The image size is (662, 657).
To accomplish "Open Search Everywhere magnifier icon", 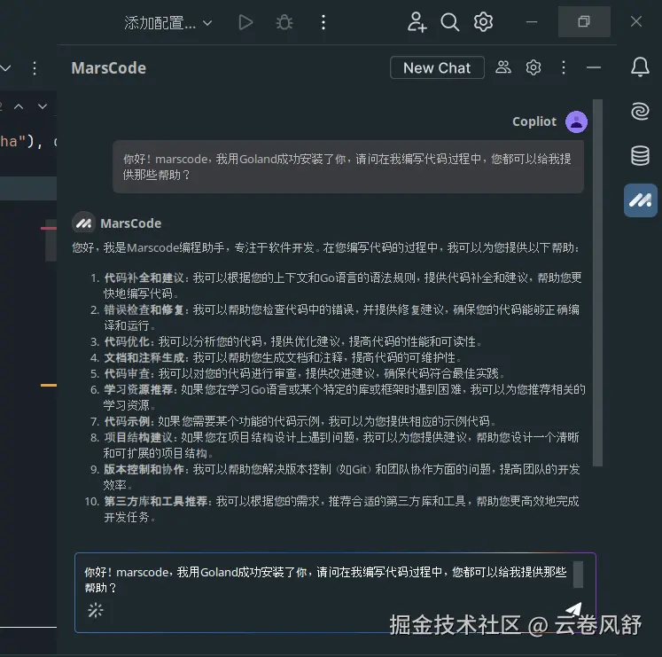I will (x=449, y=21).
